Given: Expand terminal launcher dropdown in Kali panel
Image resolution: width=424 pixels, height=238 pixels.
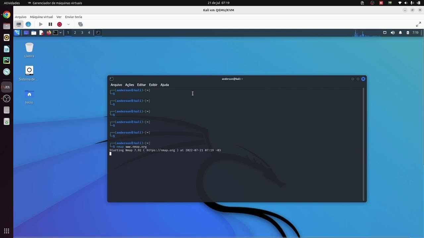Looking at the screenshot, I should (60, 33).
